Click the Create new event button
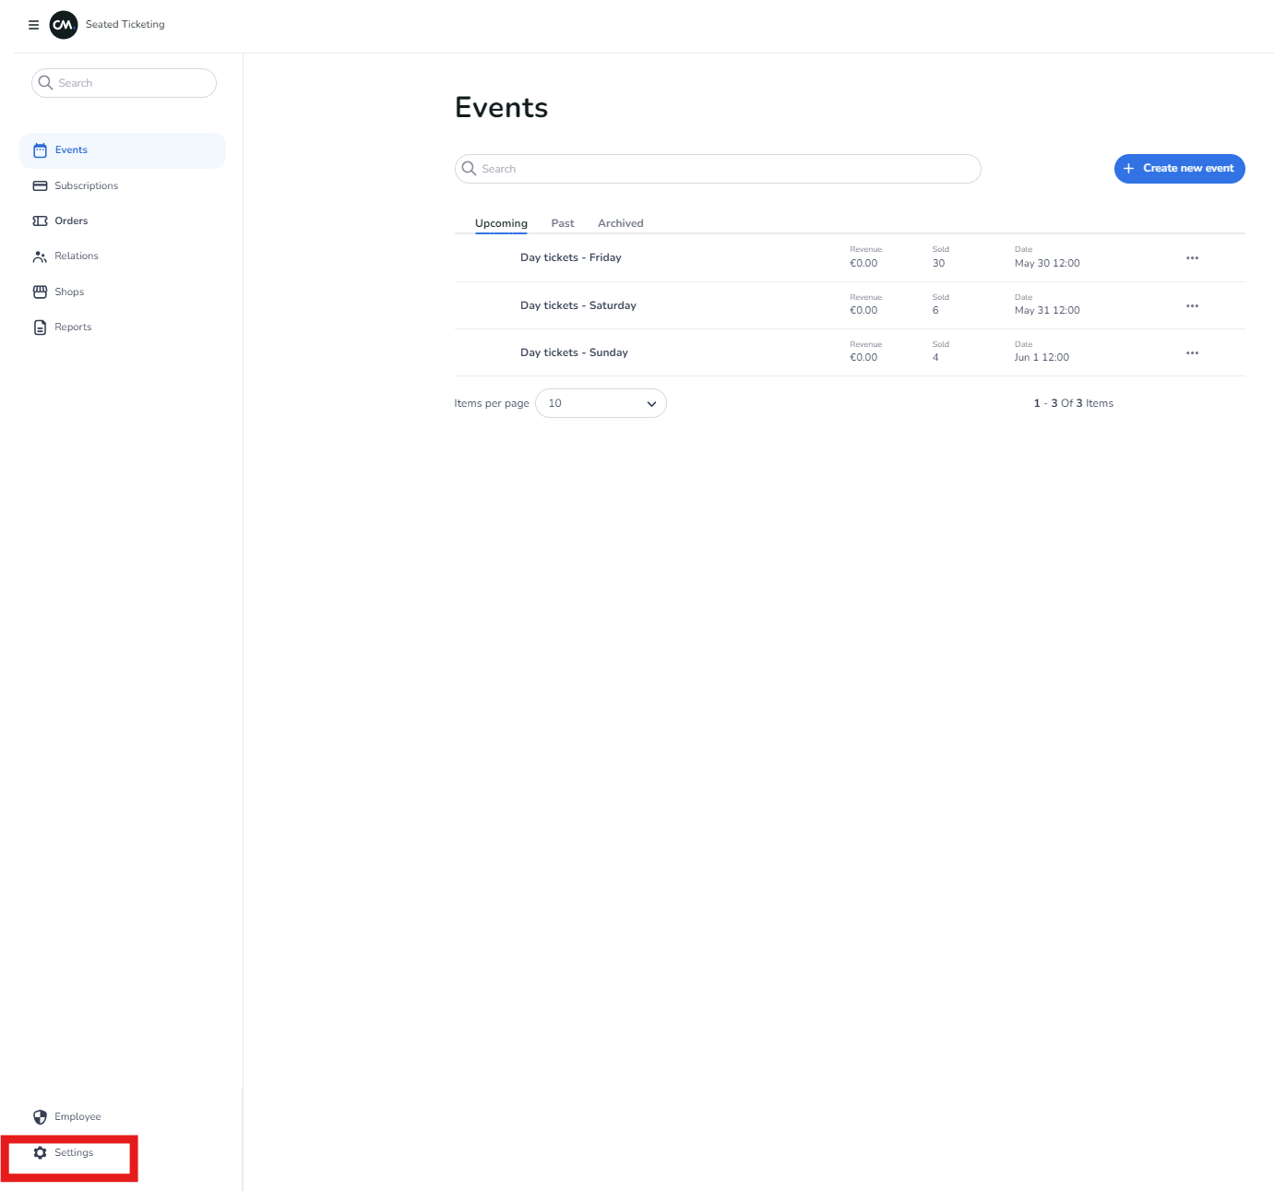1274x1191 pixels. click(1179, 169)
